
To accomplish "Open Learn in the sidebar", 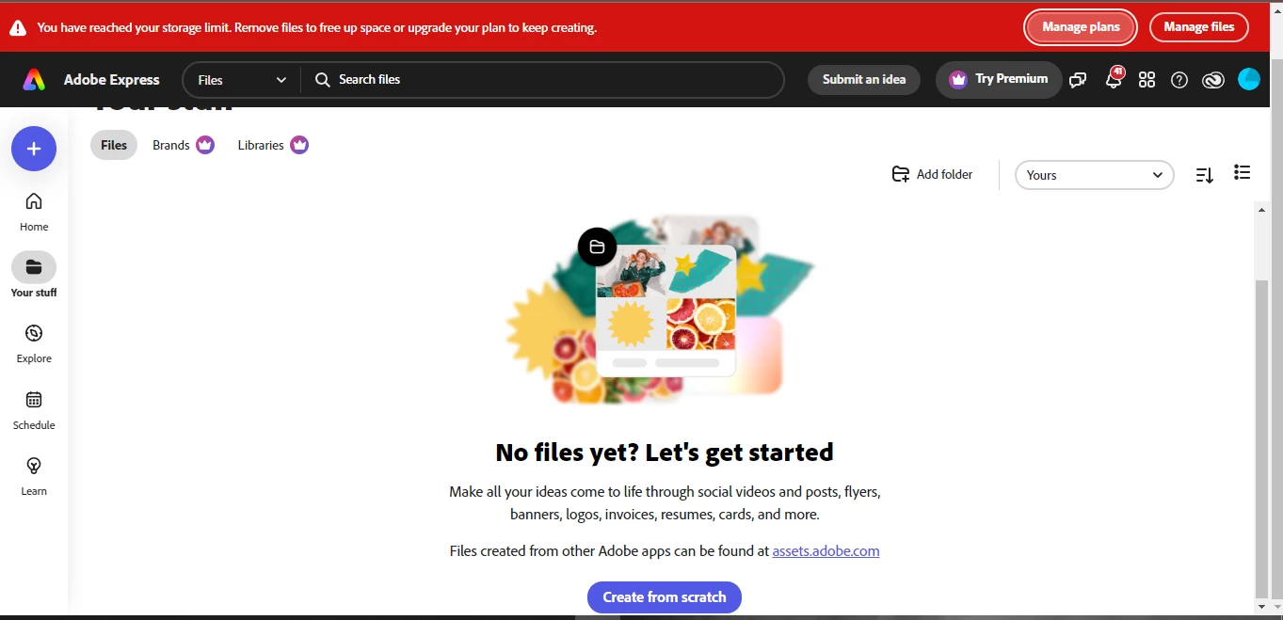I will (34, 476).
